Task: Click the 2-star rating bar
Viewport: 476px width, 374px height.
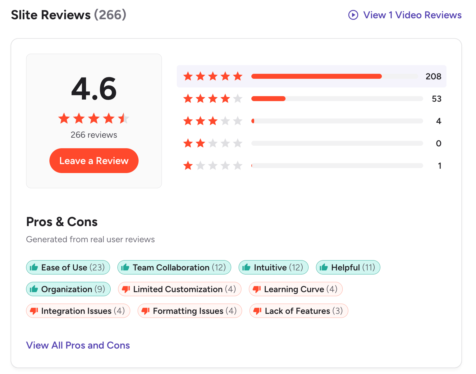Action: (337, 143)
